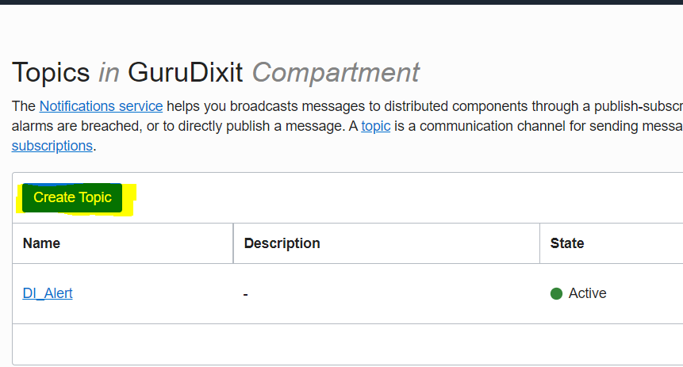Click the word Topics in the heading
The width and height of the screenshot is (683, 367).
pos(51,73)
